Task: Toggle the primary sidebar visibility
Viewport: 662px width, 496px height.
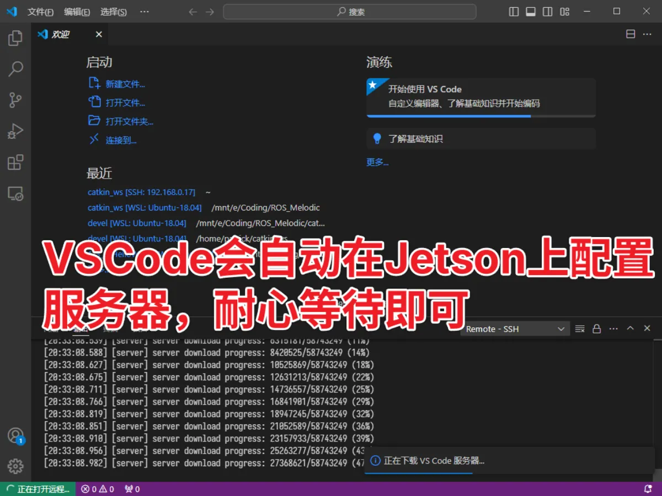Action: (513, 11)
